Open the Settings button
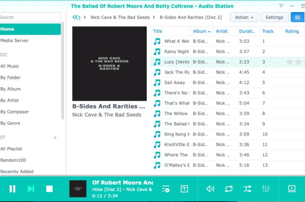 point(274,17)
